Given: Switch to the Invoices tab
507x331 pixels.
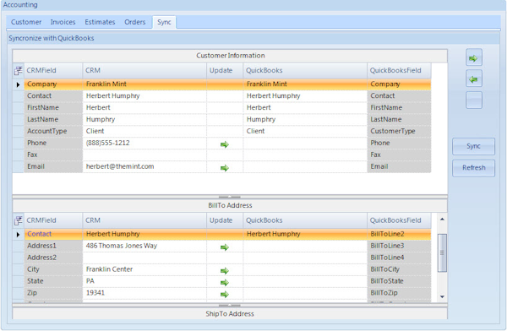Looking at the screenshot, I should [63, 22].
